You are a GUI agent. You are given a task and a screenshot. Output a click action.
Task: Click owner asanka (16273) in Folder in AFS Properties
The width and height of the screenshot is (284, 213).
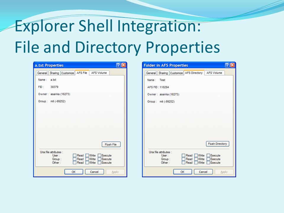169,94
